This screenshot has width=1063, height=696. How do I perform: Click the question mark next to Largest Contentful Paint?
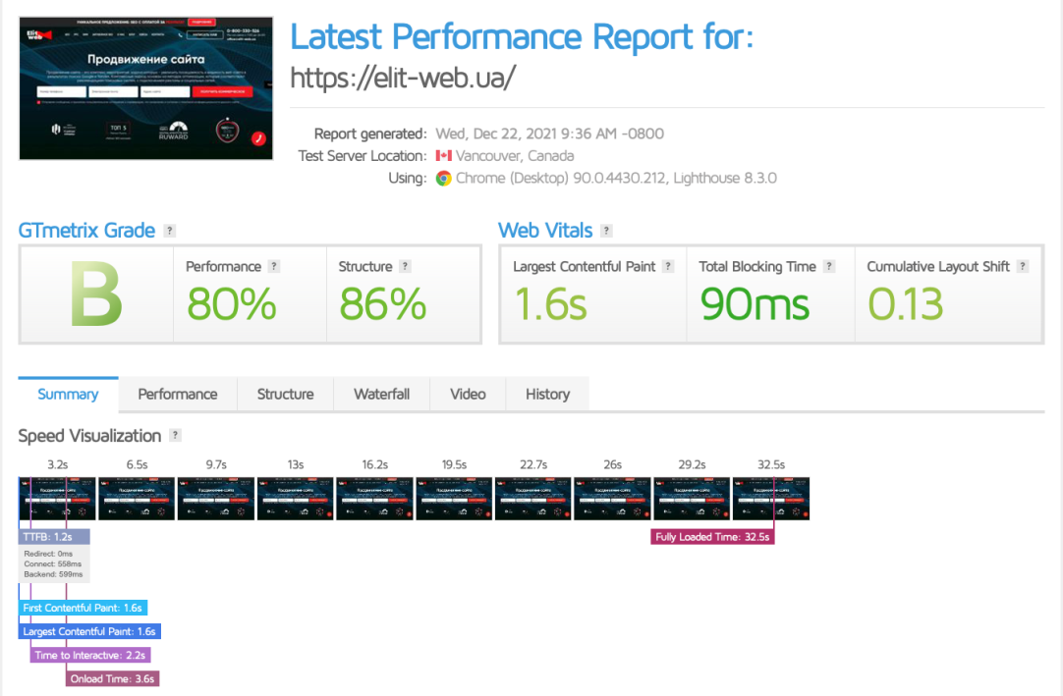point(668,266)
